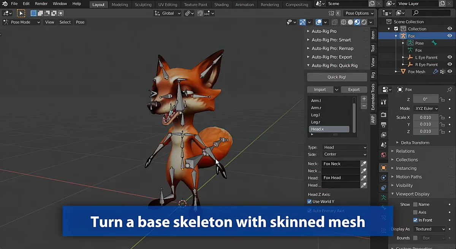Open the Tool properties tab with wrench icon
The width and height of the screenshot is (456, 249).
click(383, 102)
